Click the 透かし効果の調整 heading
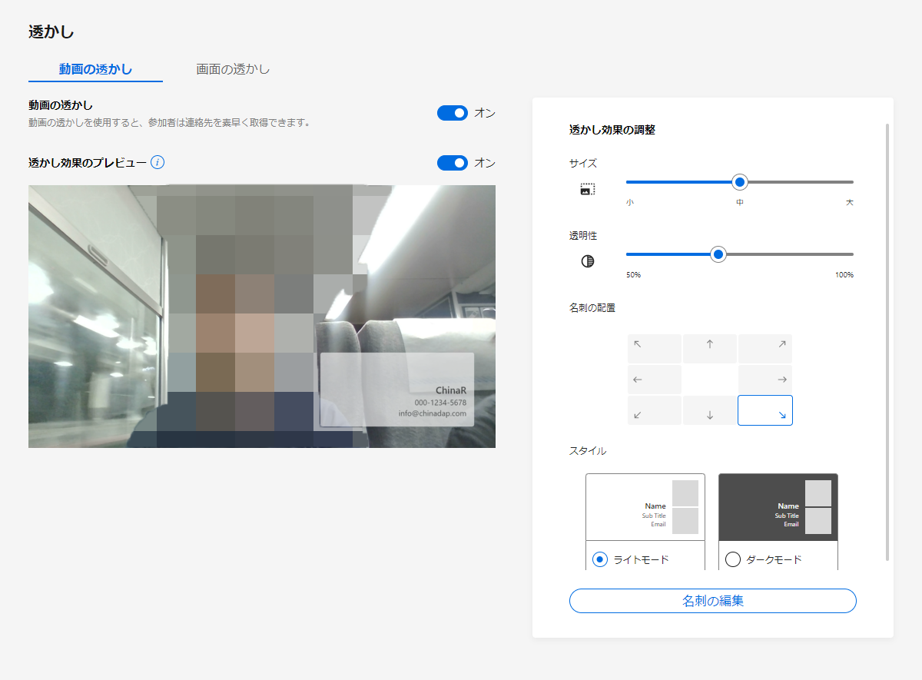Screen dimensions: 922x680 pyautogui.click(x=612, y=130)
